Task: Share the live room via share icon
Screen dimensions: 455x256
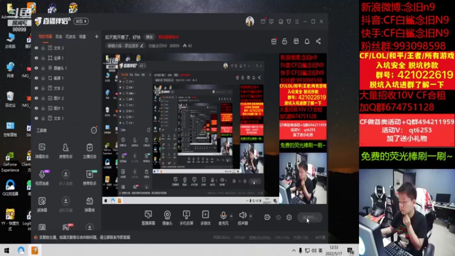Action: (x=318, y=42)
